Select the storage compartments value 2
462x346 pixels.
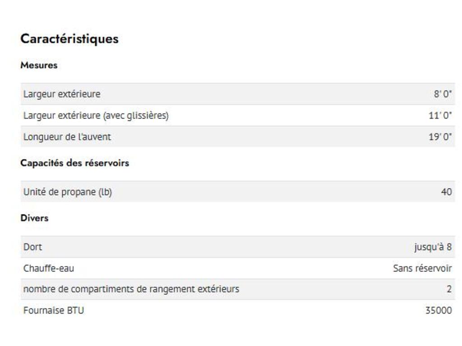click(449, 289)
